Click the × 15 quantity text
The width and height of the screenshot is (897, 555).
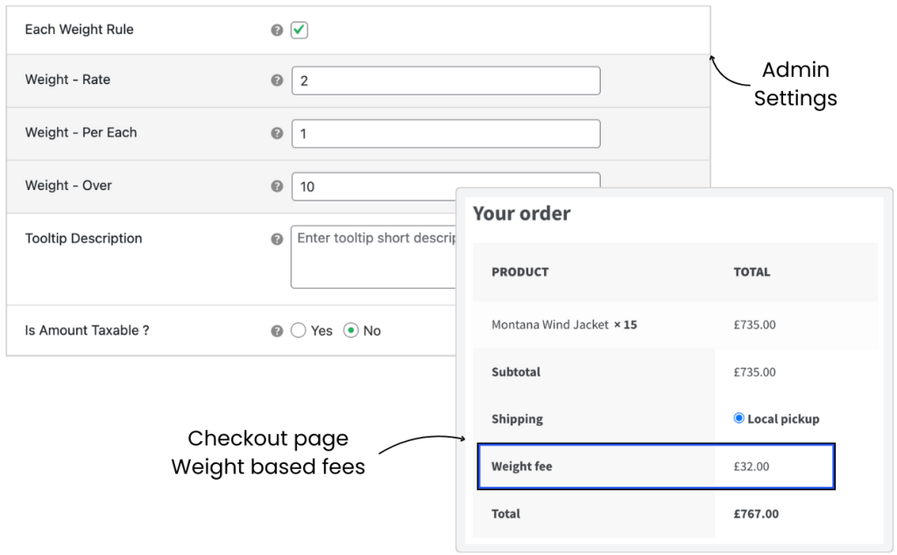click(625, 325)
